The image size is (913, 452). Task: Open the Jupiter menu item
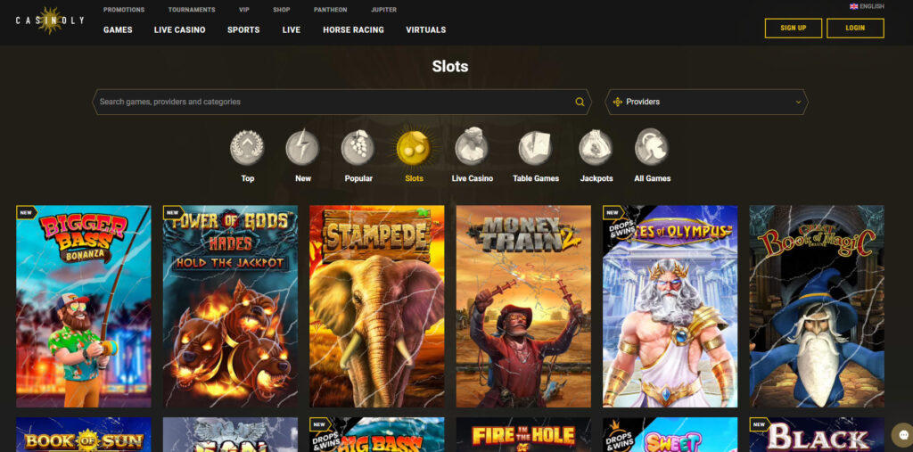(383, 10)
